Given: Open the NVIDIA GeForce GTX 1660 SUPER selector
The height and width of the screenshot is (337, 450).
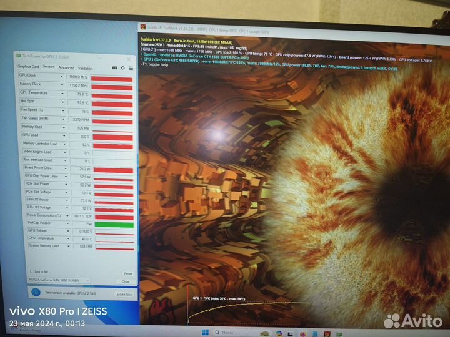Looking at the screenshot, I should point(59,281).
